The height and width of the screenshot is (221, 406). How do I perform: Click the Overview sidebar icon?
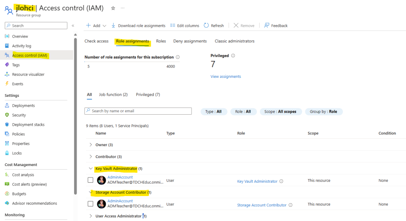click(7, 36)
